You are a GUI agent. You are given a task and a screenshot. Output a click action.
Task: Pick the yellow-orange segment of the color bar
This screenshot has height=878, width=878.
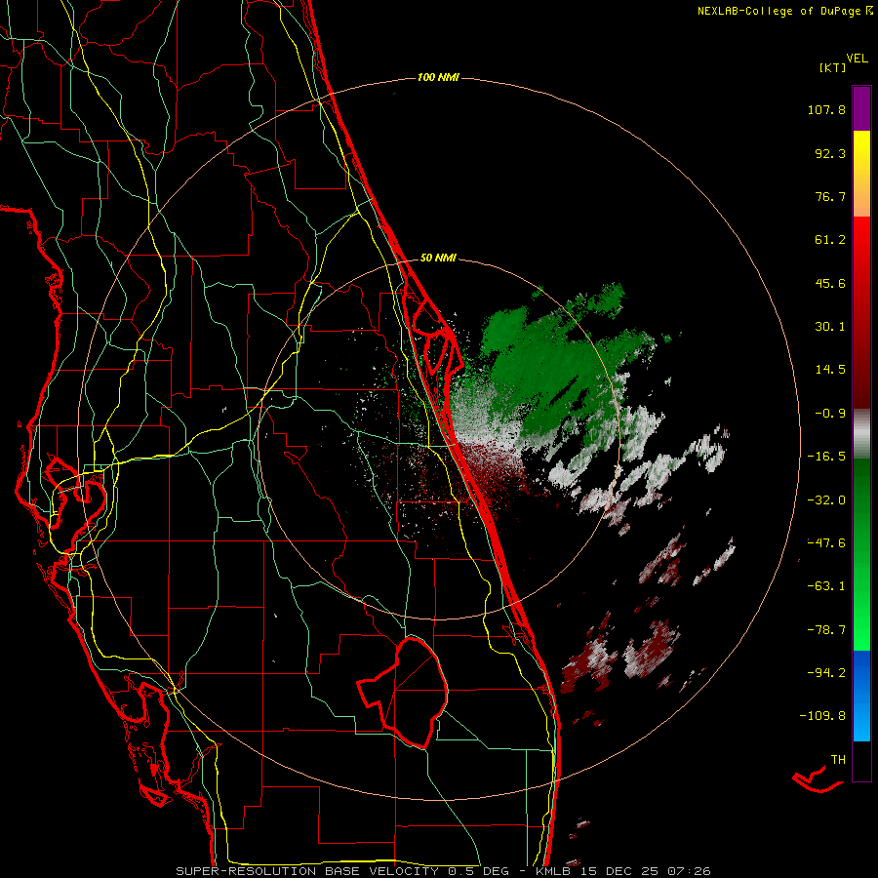[x=861, y=174]
